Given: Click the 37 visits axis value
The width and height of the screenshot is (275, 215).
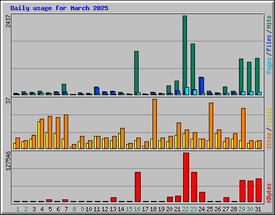Looking at the screenshot, I should (x=8, y=101).
